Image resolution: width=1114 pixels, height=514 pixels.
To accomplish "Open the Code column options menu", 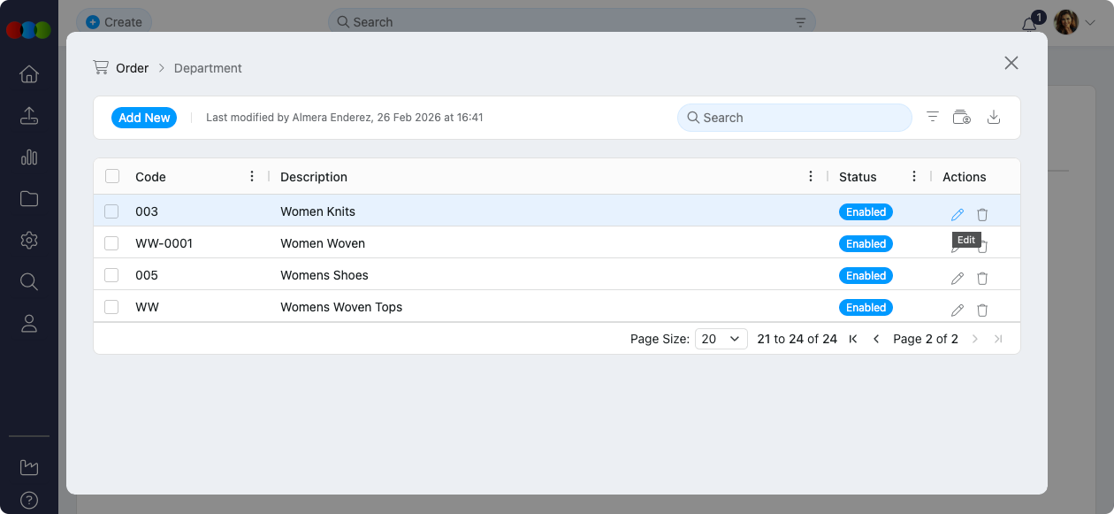I will pos(252,176).
